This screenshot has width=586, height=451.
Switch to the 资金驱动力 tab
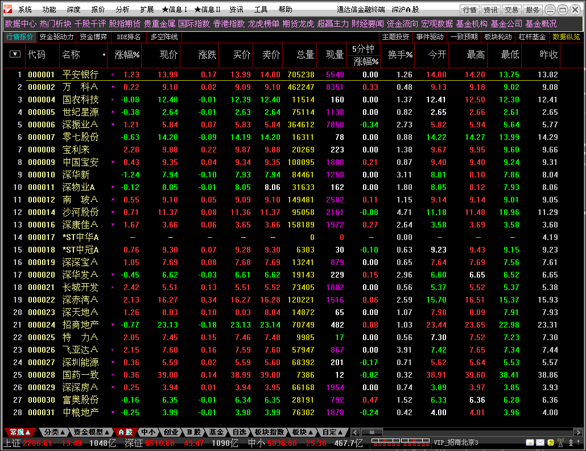[x=56, y=37]
